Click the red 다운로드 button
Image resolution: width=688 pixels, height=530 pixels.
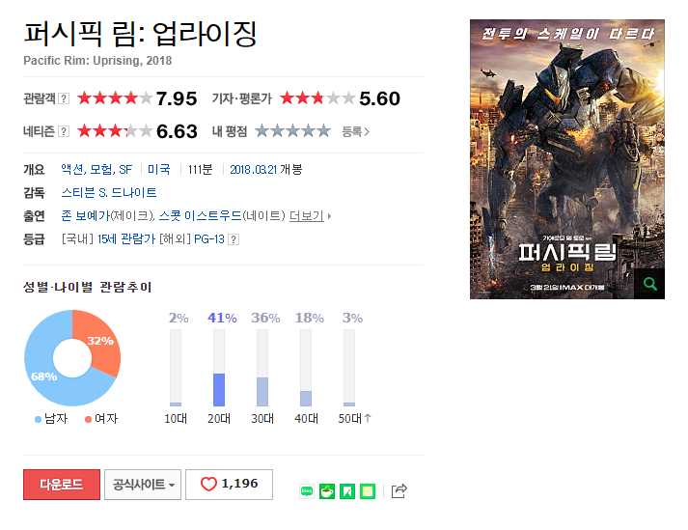tap(62, 485)
